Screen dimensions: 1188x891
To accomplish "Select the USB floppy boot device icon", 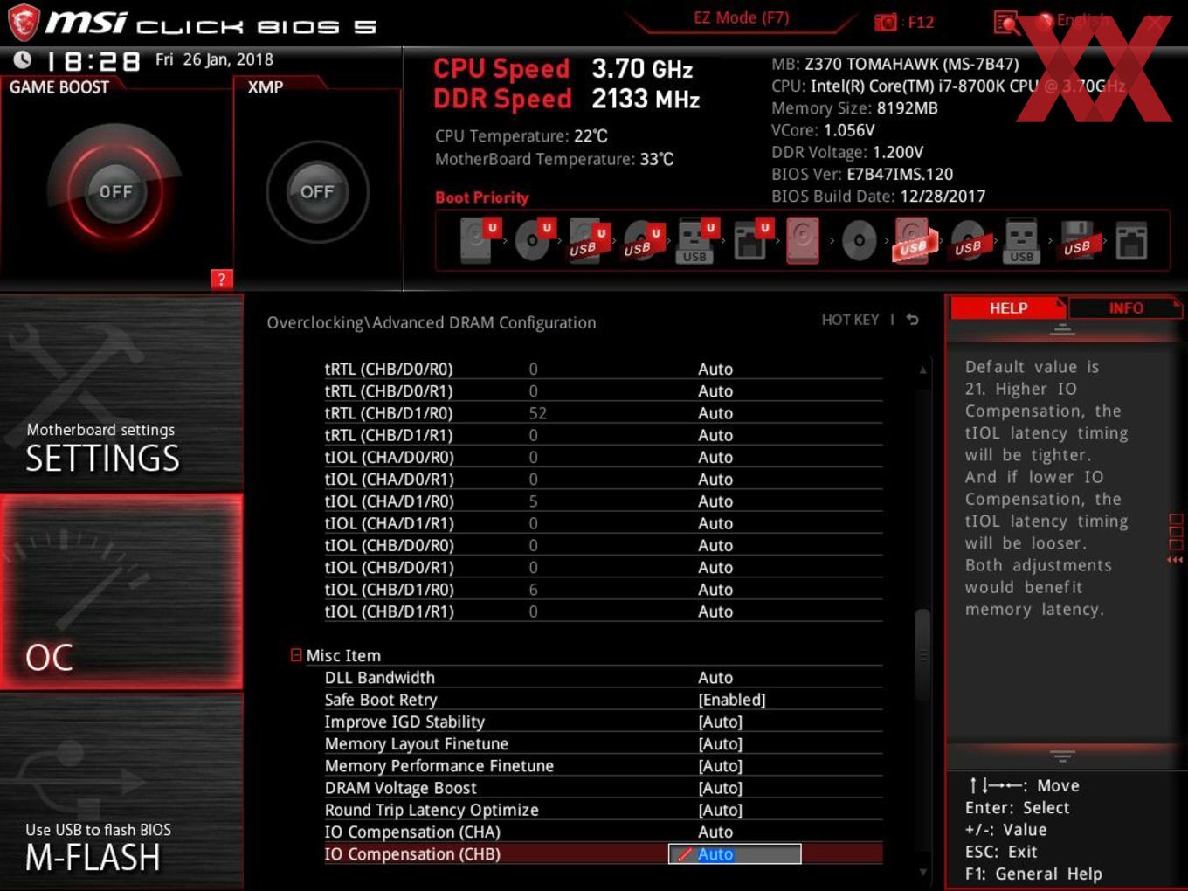I will (1077, 240).
